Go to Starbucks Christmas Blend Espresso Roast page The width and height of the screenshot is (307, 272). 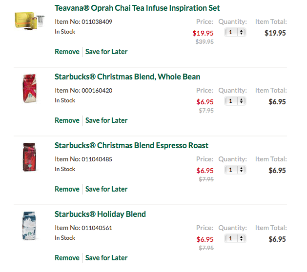[131, 146]
